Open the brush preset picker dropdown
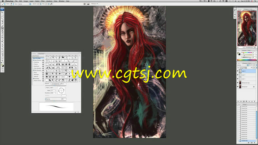Screen dimensions: 258x145 13,4
